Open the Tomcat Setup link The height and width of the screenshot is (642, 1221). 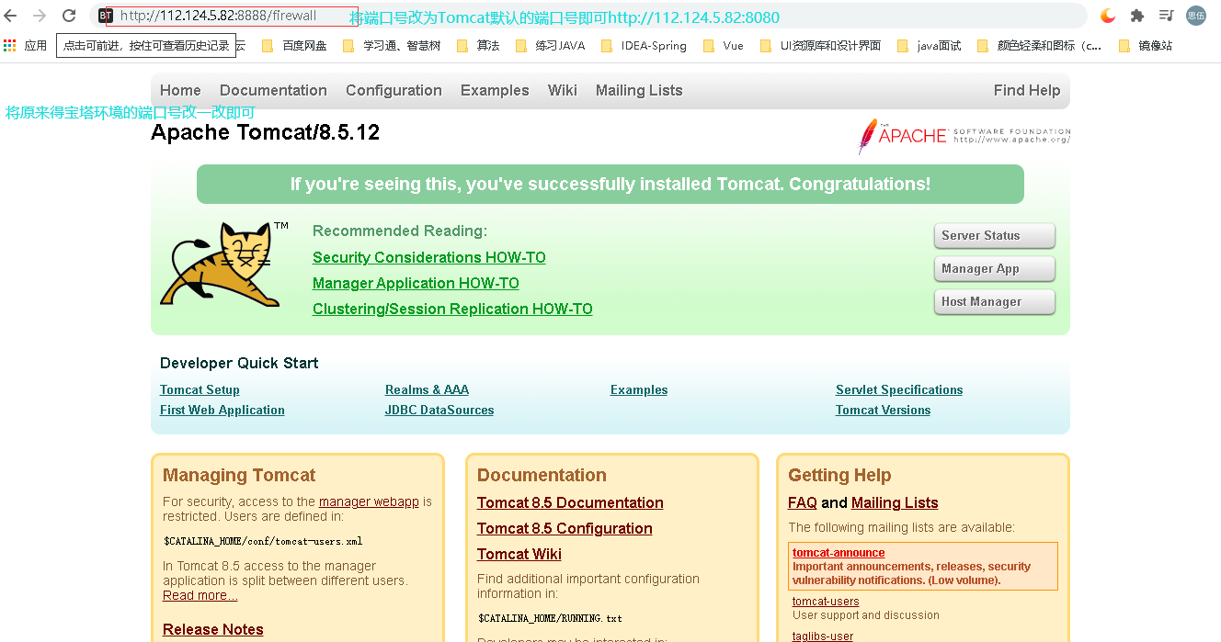200,389
